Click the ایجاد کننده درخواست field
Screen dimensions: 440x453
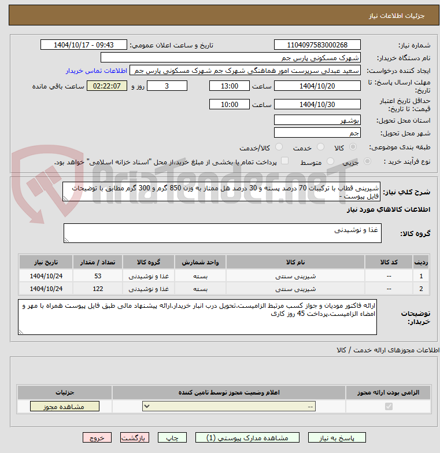coord(245,70)
